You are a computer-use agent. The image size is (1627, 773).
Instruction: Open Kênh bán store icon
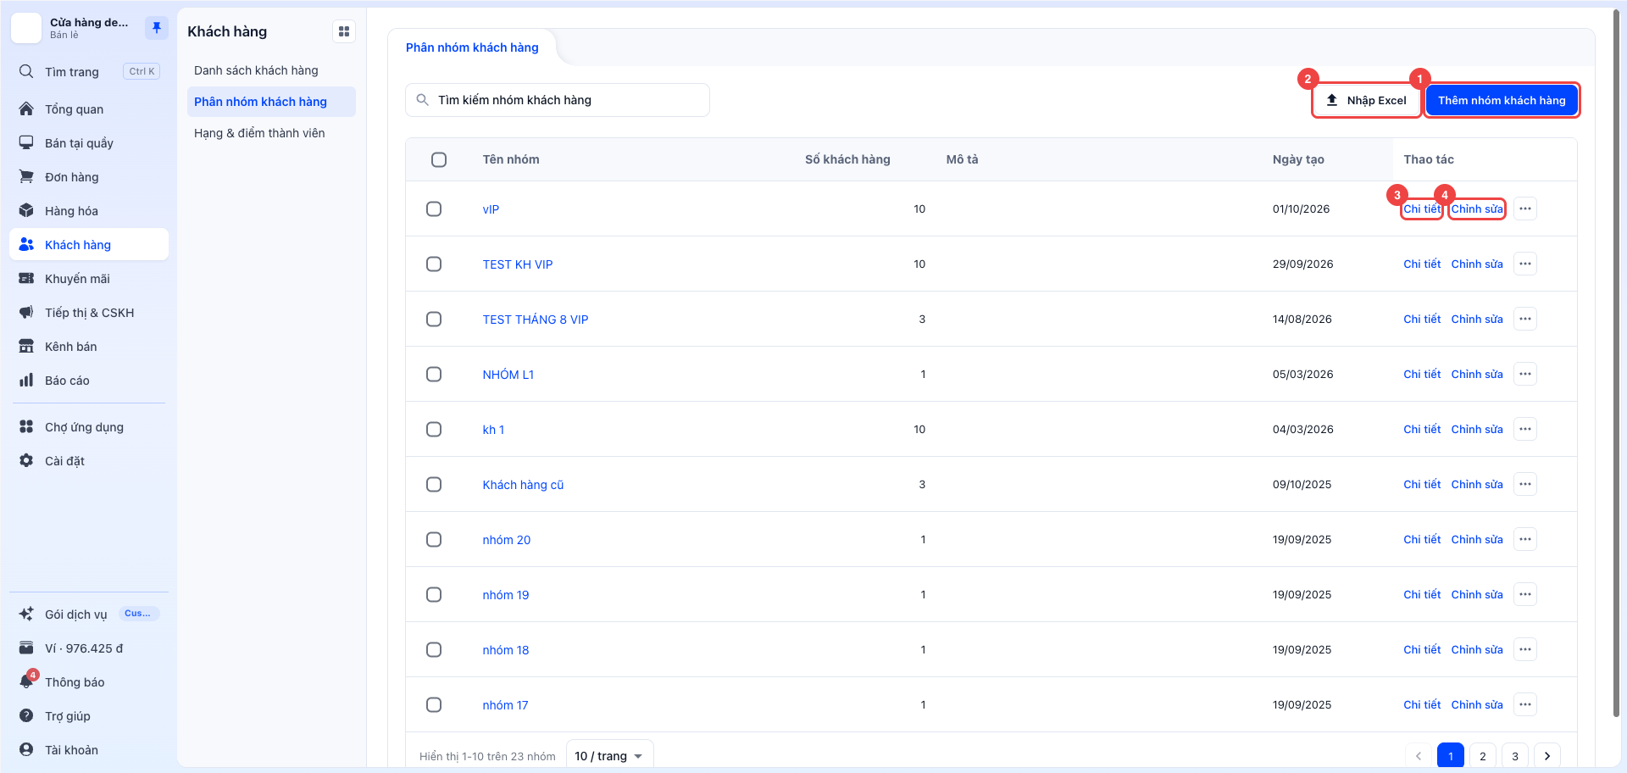click(x=26, y=346)
